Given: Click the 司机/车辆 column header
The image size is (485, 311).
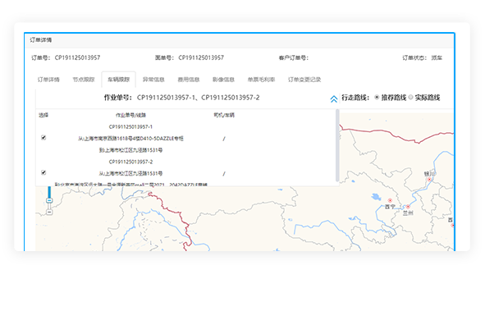Looking at the screenshot, I should point(224,115).
